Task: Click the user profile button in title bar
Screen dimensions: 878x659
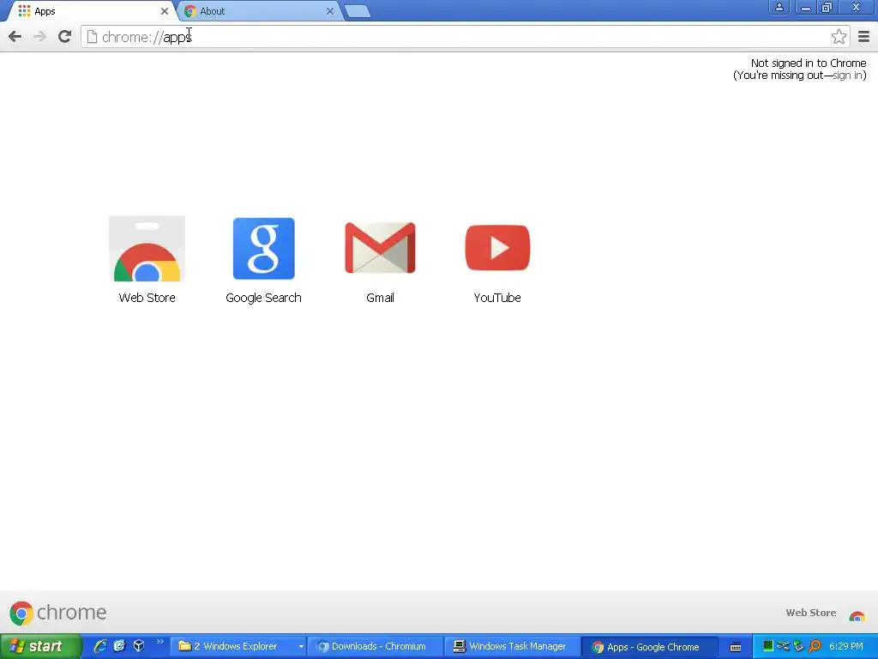Action: (x=779, y=7)
